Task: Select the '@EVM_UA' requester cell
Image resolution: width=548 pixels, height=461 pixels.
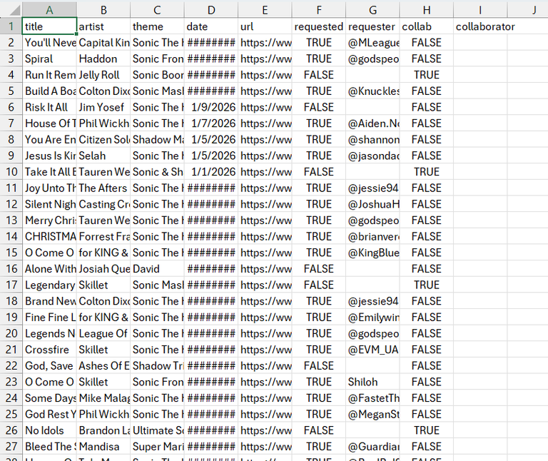Action: pyautogui.click(x=372, y=350)
